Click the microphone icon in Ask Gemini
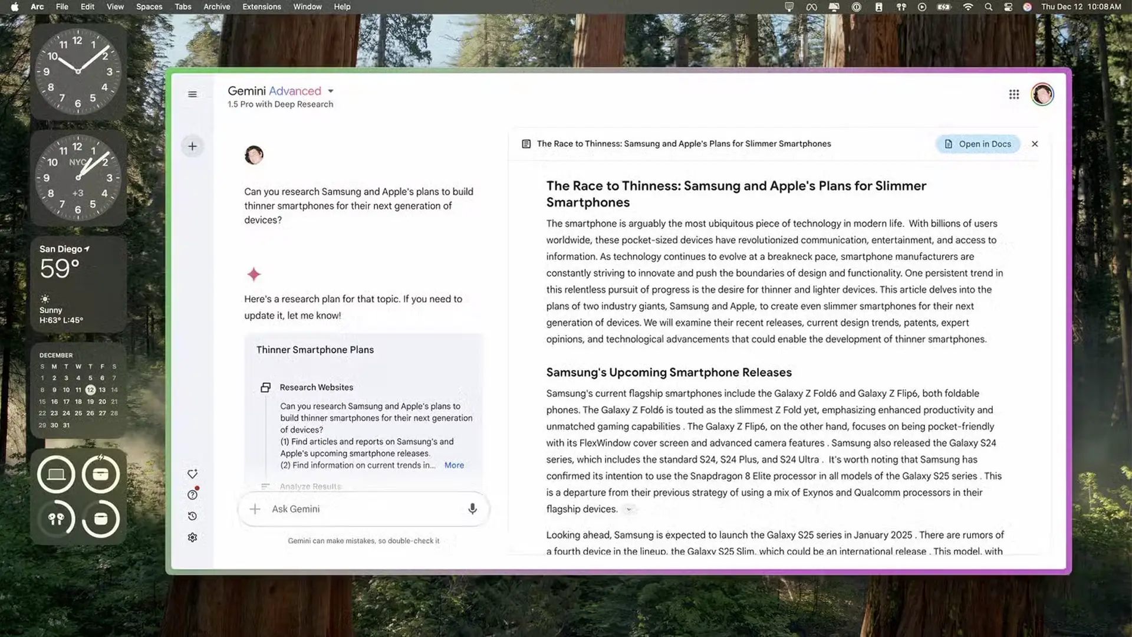The width and height of the screenshot is (1132, 637). (472, 509)
